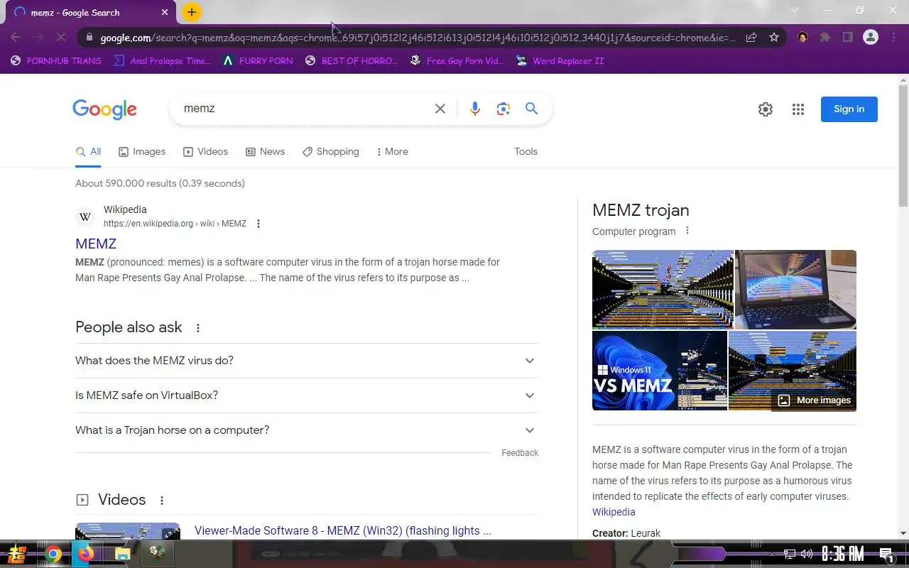
Task: Open the taskbar clock showing 8:36 AM
Action: click(842, 554)
